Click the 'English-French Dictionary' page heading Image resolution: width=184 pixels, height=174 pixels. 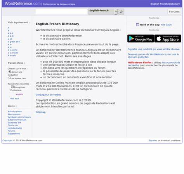click(57, 24)
